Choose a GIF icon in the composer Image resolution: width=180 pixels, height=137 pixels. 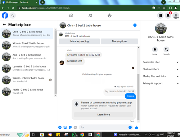tap(75, 127)
